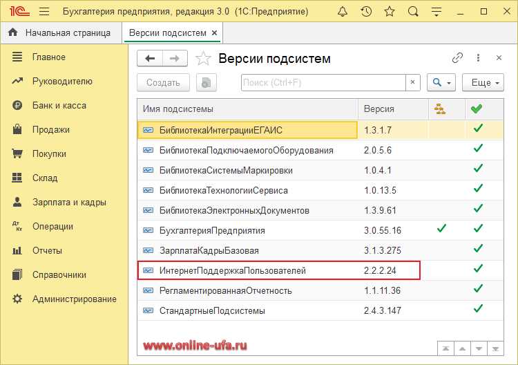This screenshot has width=518, height=365.
Task: Go back with the left arrow button
Action: [150, 59]
